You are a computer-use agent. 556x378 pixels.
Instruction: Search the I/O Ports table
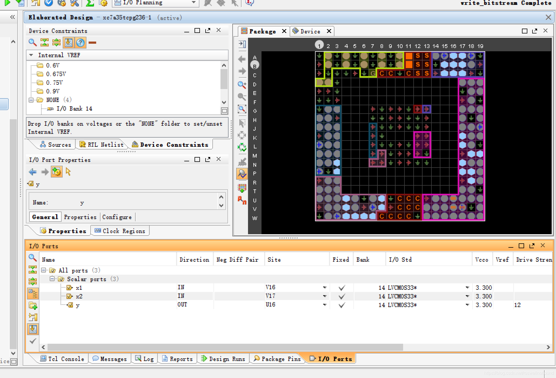[x=33, y=258]
